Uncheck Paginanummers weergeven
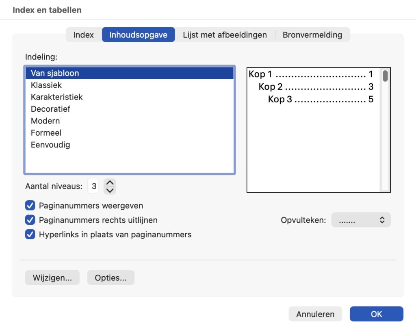Viewport: 416px width, 334px height. pos(30,206)
